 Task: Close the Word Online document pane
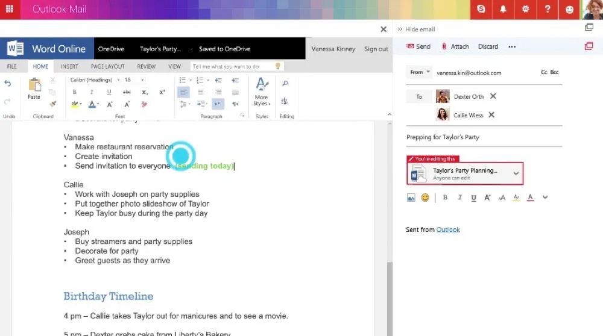pos(384,29)
